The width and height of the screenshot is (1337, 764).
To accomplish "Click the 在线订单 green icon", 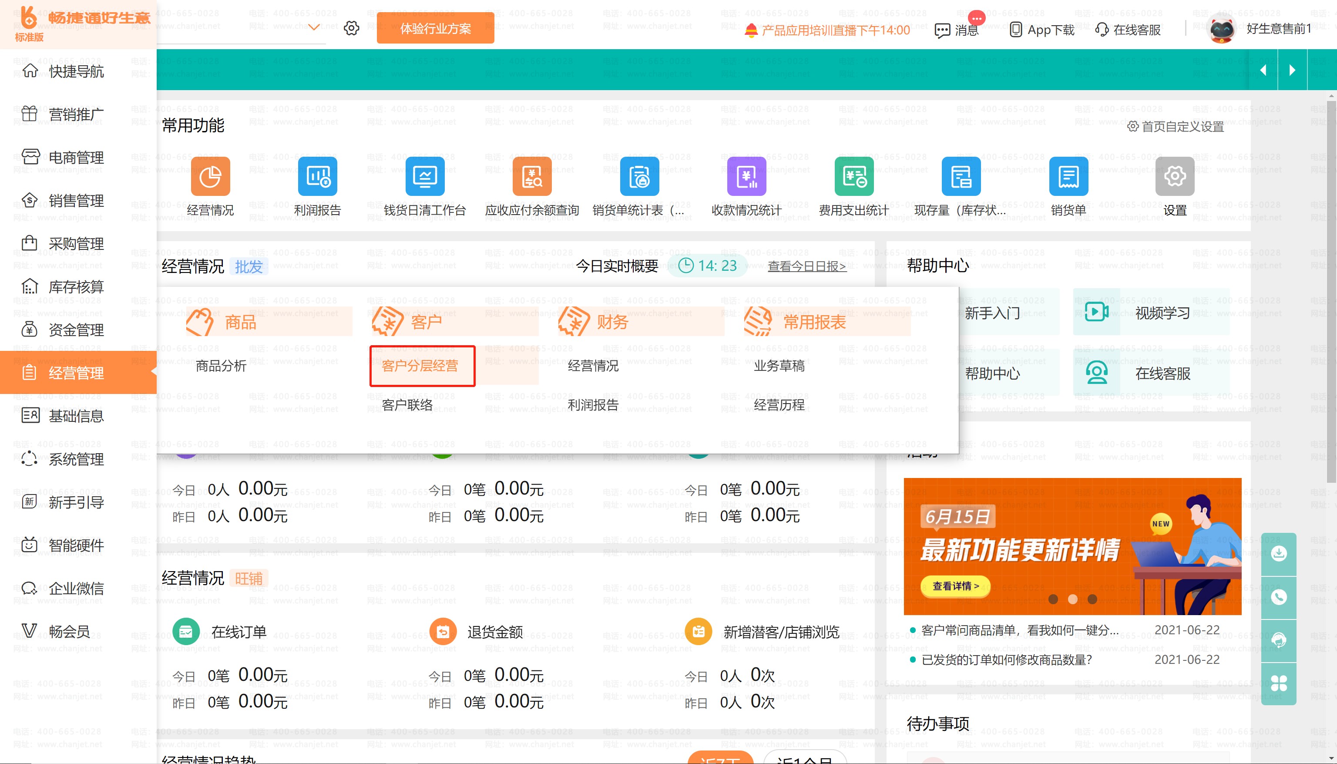I will pyautogui.click(x=186, y=632).
